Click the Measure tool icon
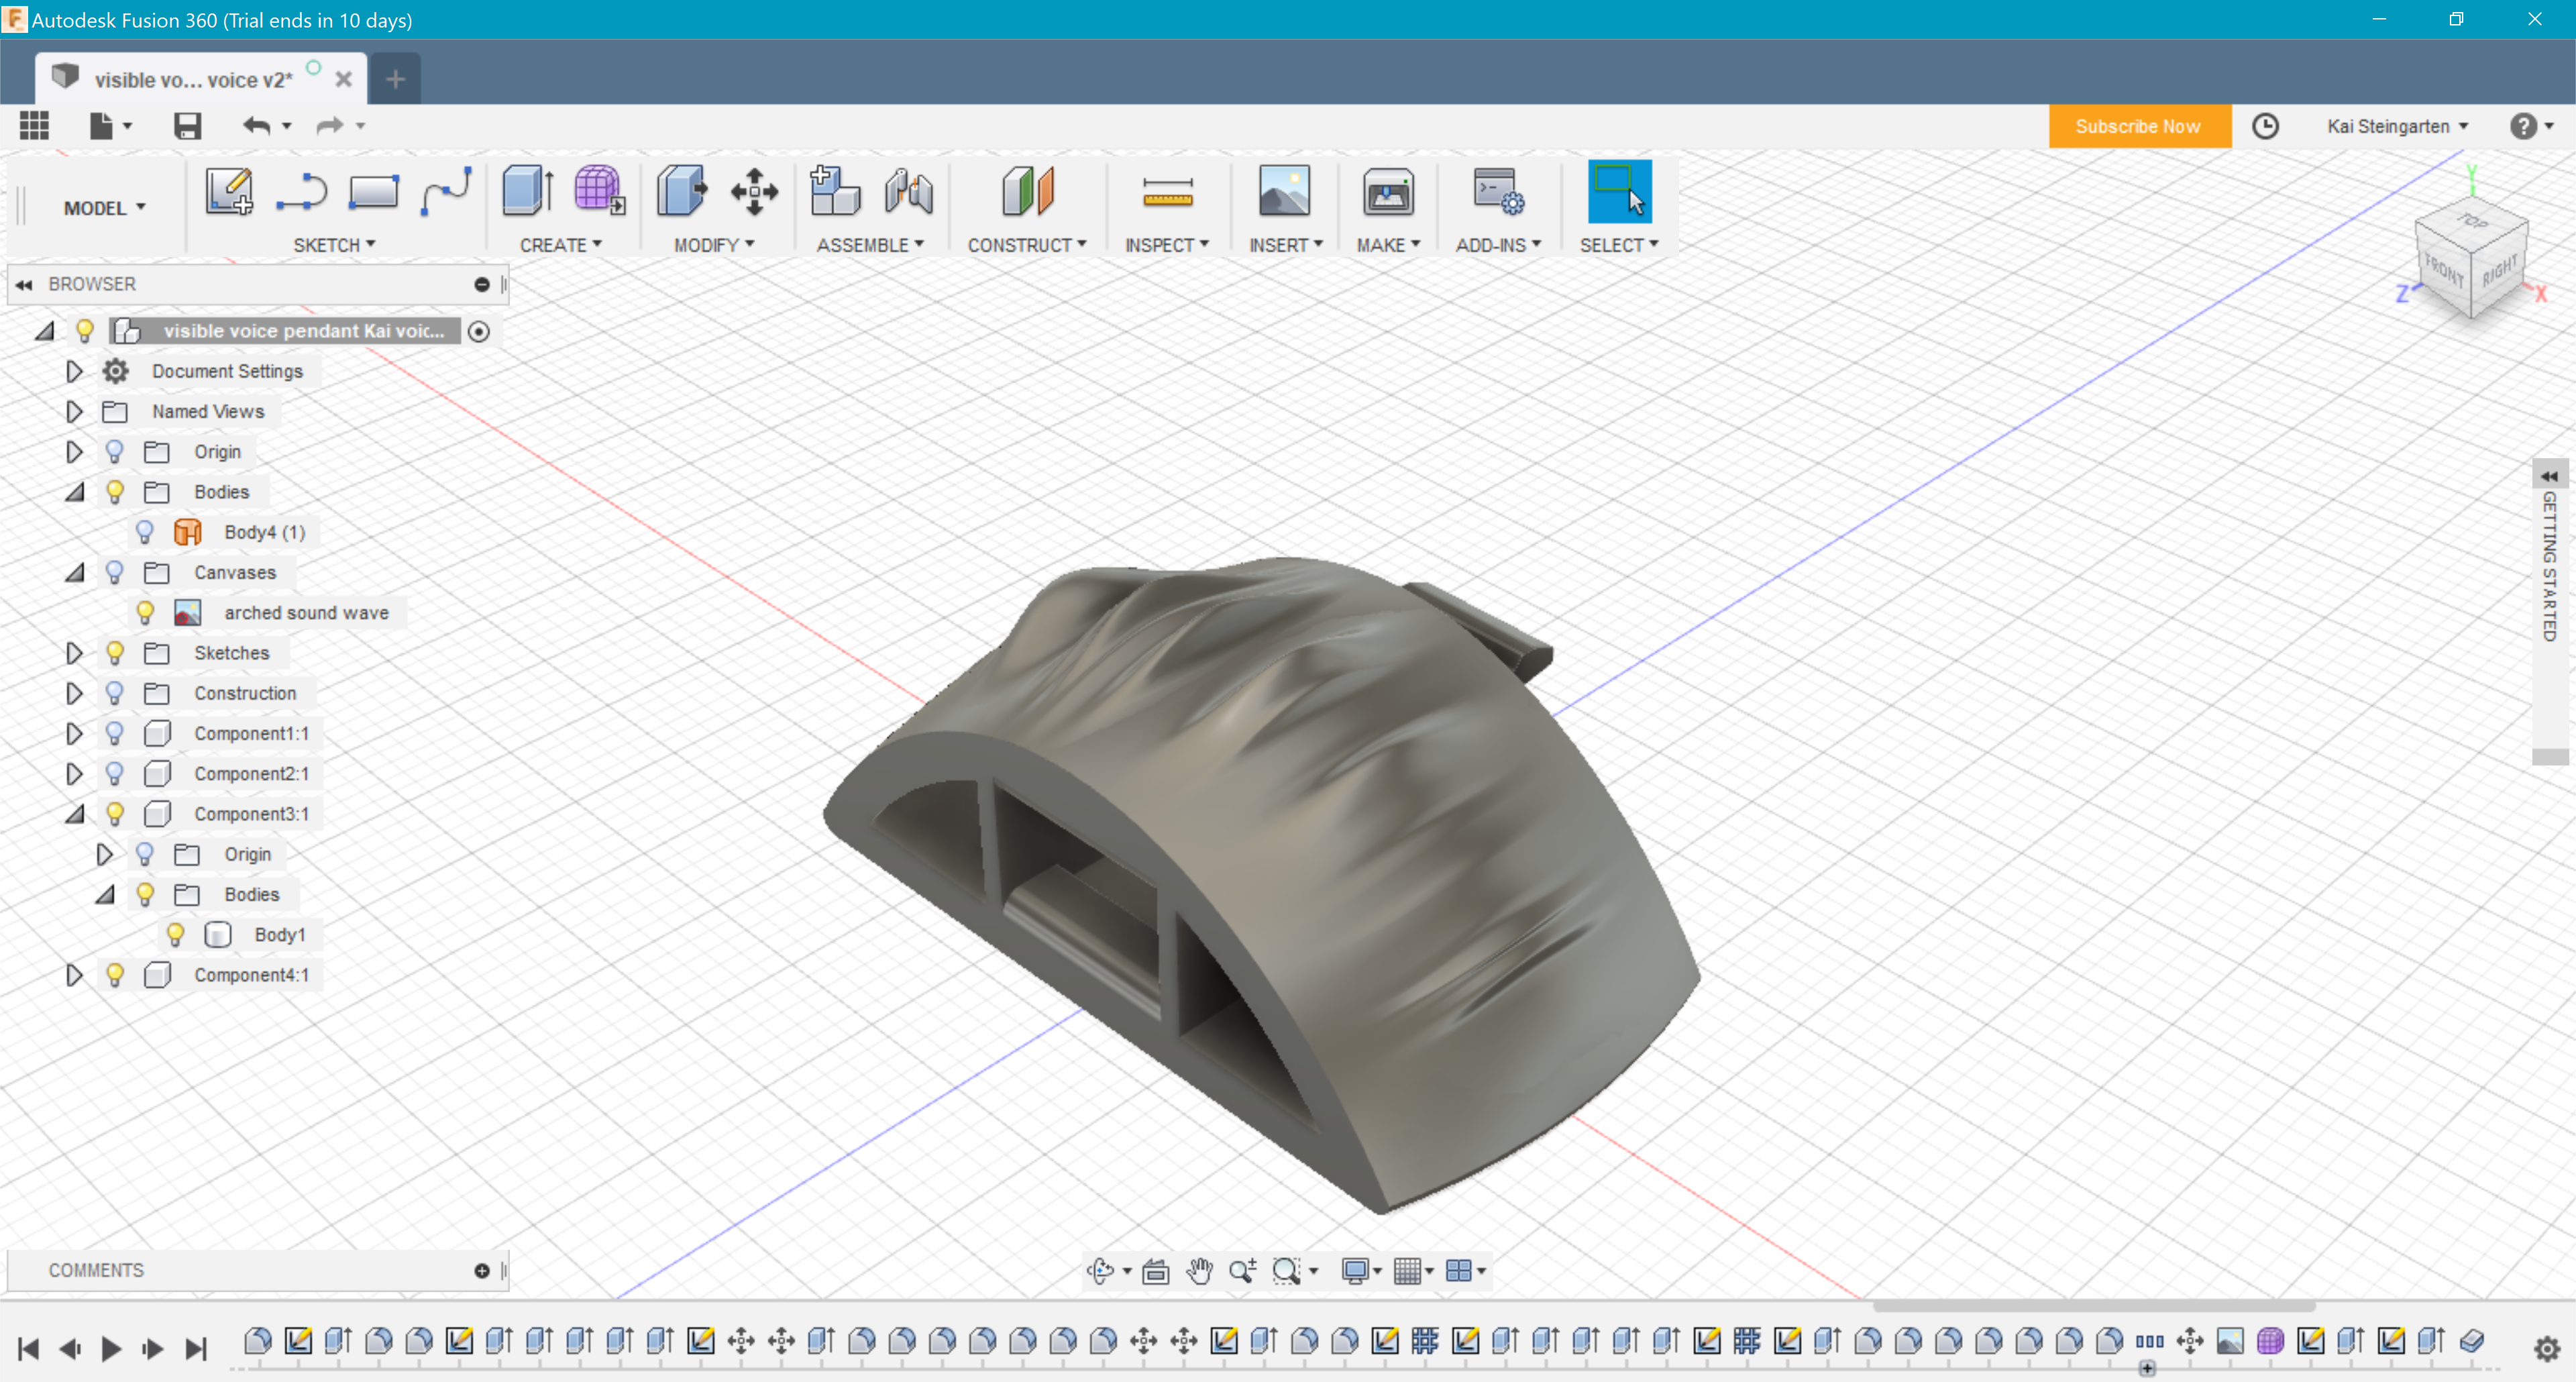Screen dimensions: 2576x1382 (x=1167, y=193)
